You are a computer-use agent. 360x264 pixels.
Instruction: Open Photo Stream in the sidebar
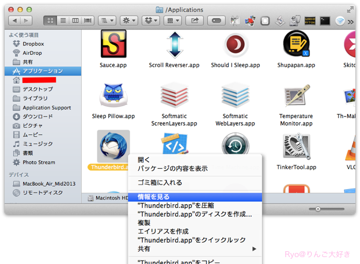coord(43,162)
